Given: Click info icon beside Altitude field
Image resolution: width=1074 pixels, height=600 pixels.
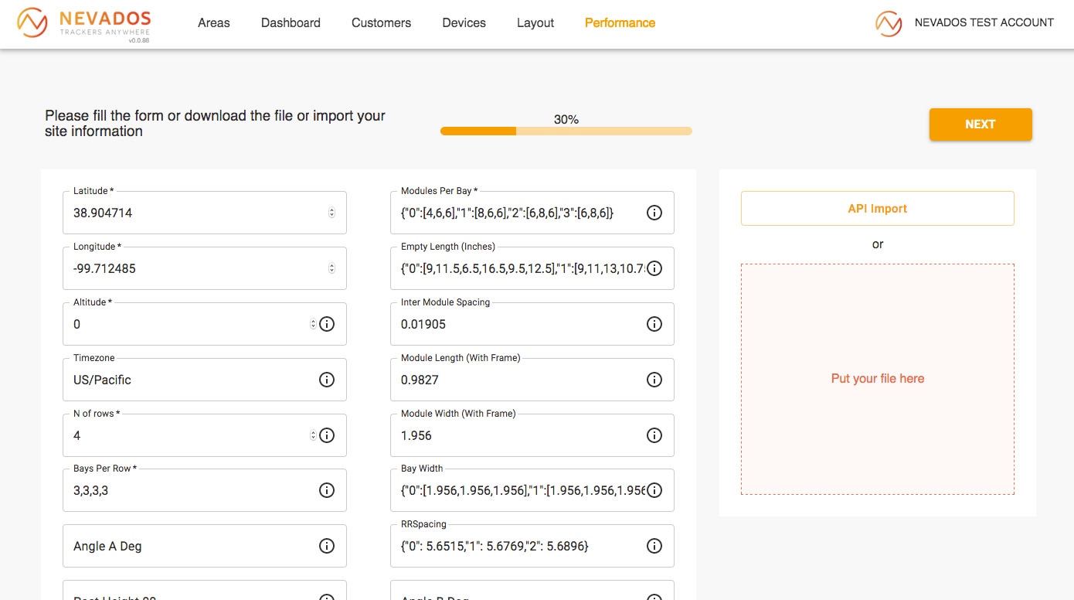Looking at the screenshot, I should [x=327, y=324].
